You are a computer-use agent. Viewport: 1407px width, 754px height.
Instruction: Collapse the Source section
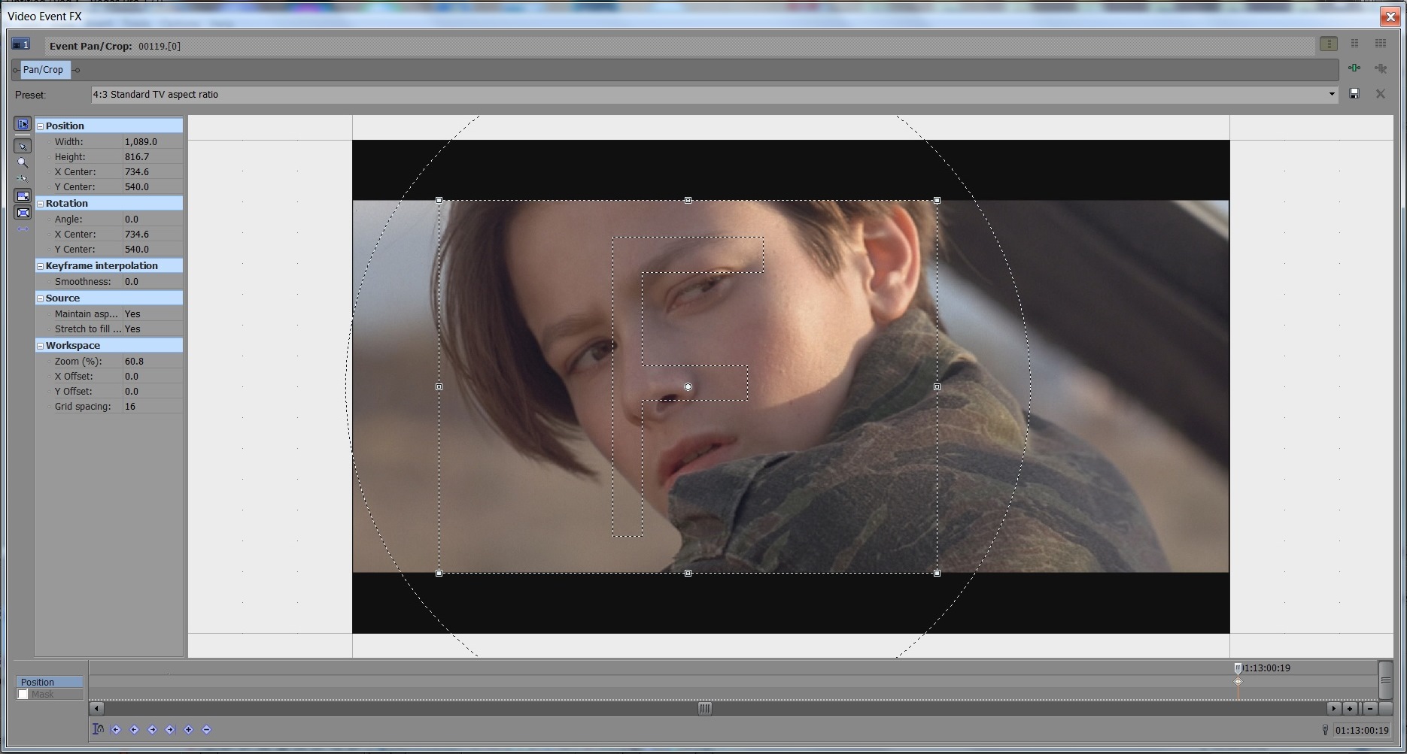pos(40,298)
